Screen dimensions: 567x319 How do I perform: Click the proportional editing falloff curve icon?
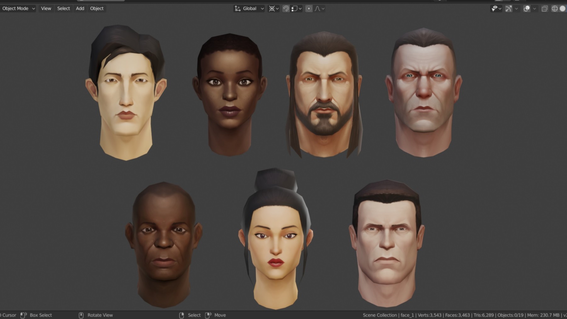(318, 9)
